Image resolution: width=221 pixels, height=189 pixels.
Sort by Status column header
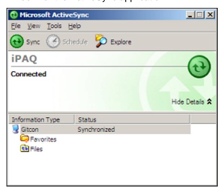click(132, 119)
